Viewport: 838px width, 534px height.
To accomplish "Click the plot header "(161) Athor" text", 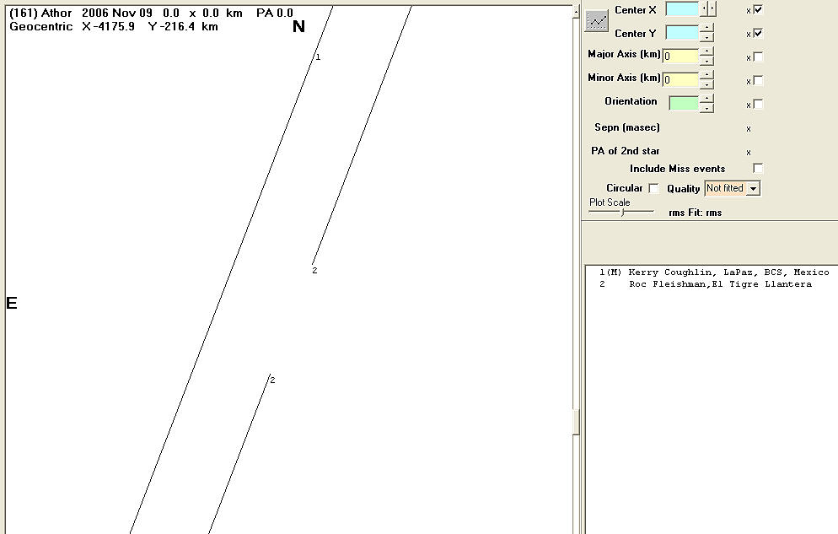I will pos(40,13).
